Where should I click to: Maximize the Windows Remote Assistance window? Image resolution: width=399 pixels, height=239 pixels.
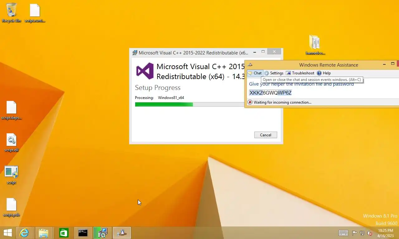(x=392, y=64)
